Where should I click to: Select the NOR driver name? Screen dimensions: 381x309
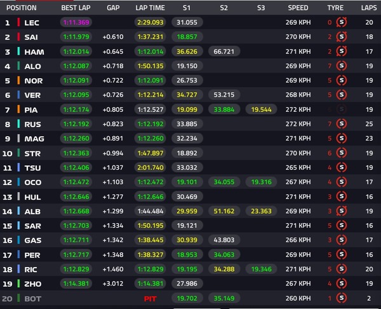tap(34, 81)
